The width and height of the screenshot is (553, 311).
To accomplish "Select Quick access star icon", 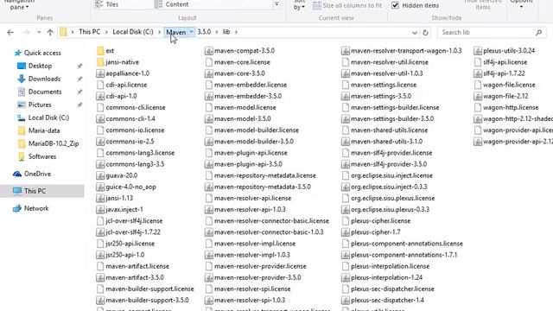I will 17,53.
